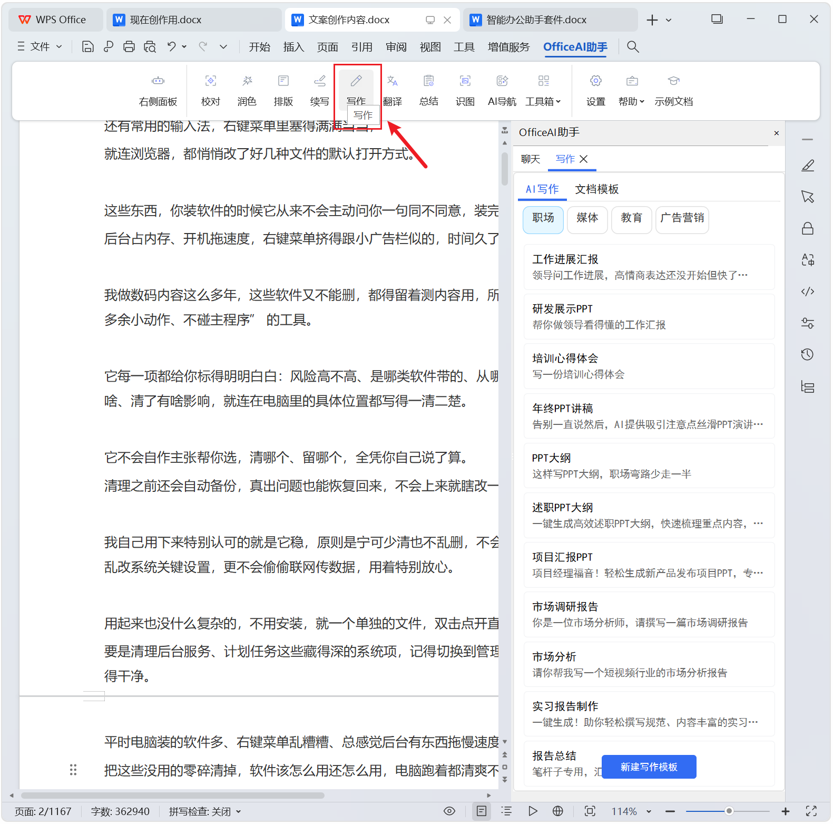Use the 续写 continue-writing tool
This screenshot has height=824, width=833.
pyautogui.click(x=319, y=90)
